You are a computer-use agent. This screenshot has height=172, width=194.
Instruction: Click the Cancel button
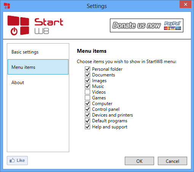point(172,161)
